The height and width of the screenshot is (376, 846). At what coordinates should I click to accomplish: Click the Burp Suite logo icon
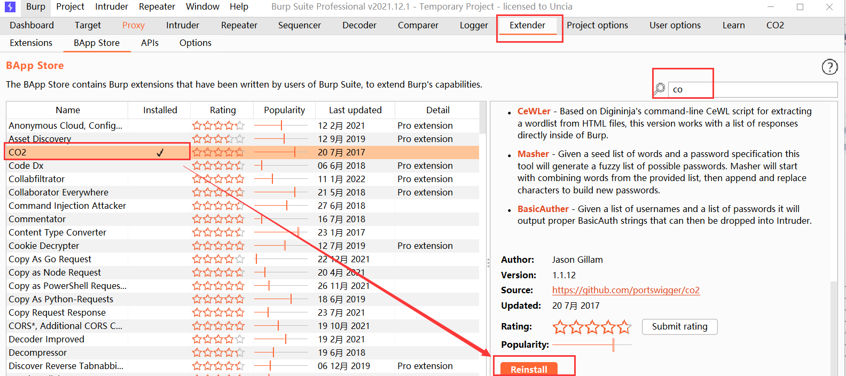[x=10, y=7]
